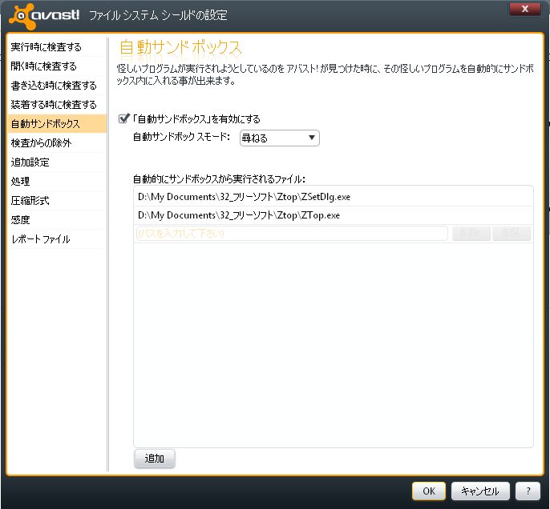This screenshot has width=550, height=509.
Task: Toggle the 「自動サンドボックス」を有効にする checkbox
Action: pos(123,118)
